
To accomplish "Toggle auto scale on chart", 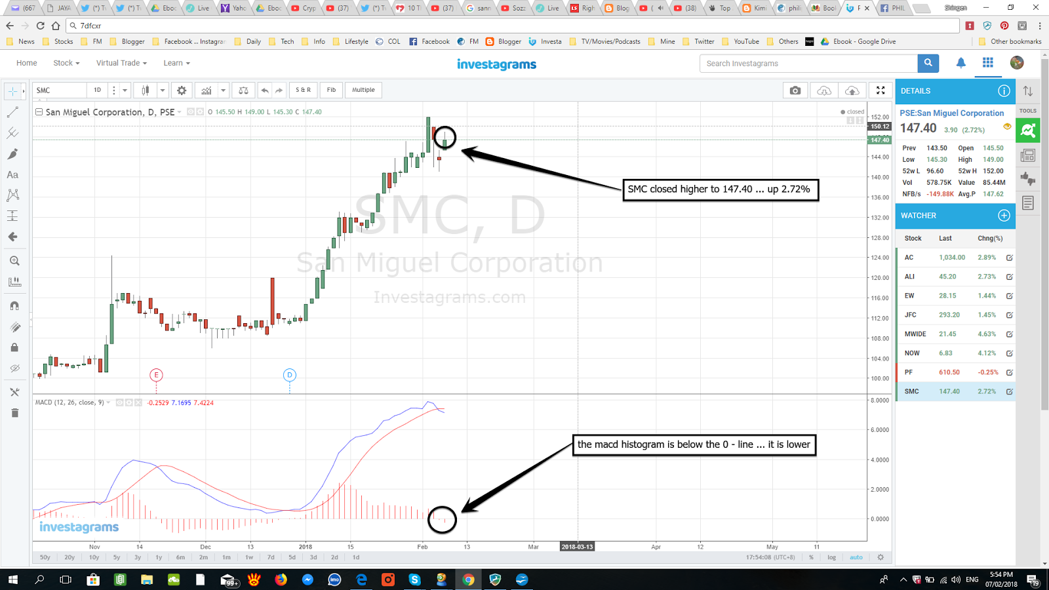I will pos(856,557).
